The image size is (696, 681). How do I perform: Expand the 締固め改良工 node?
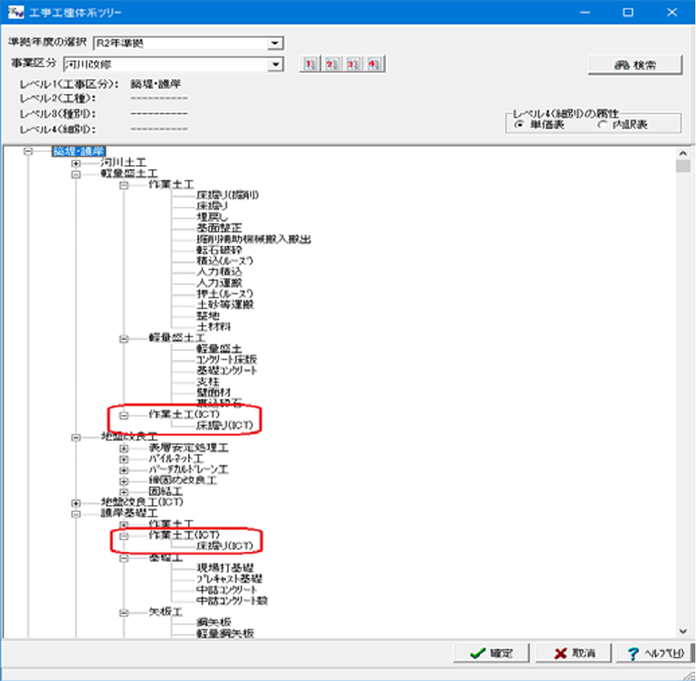coord(124,481)
